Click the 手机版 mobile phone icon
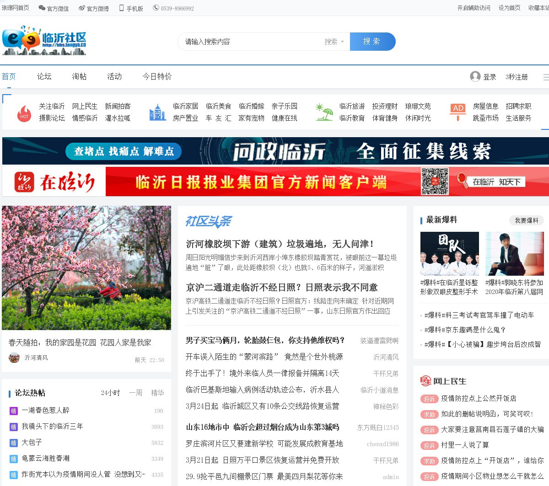549x486 pixels. click(122, 8)
